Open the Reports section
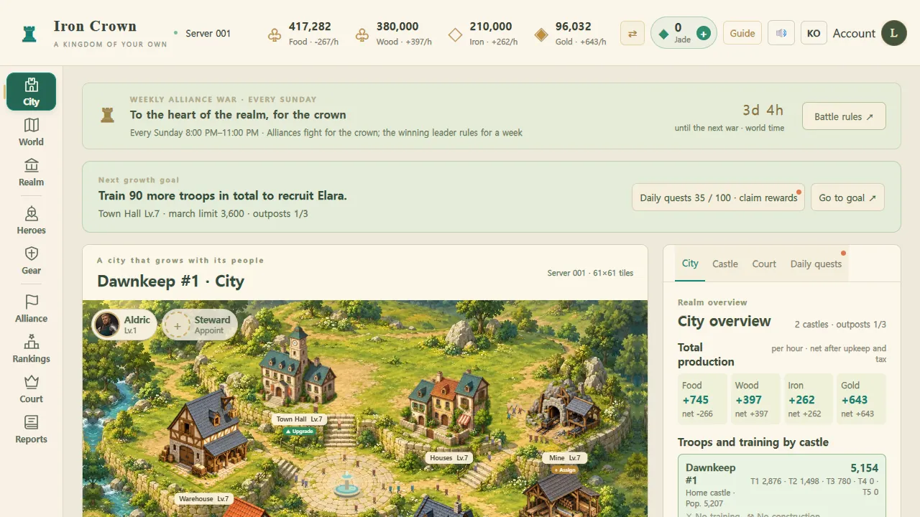 (31, 429)
